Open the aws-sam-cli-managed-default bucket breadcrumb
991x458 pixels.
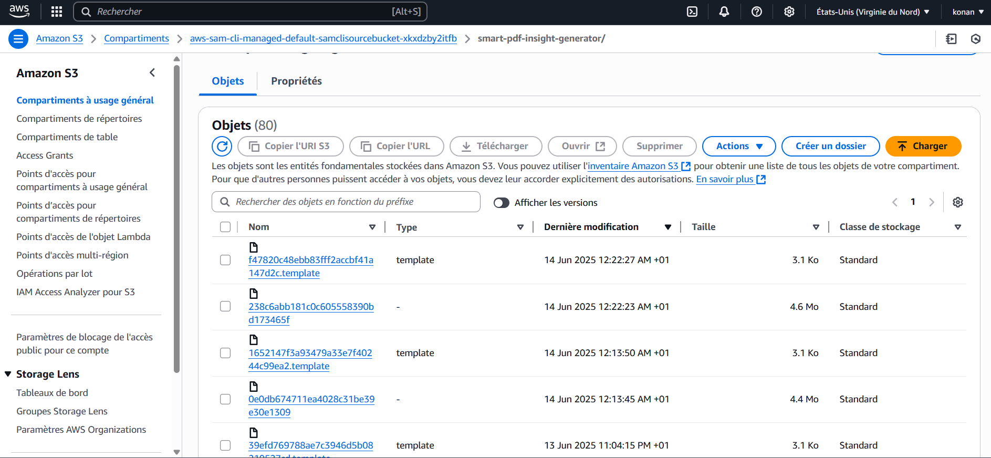pyautogui.click(x=324, y=38)
